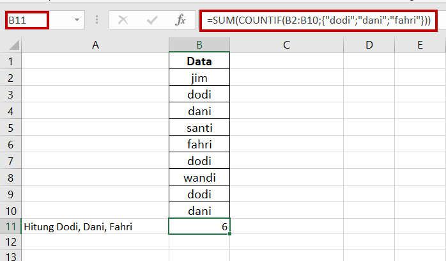Select column C header
446x261 pixels.
286,45
